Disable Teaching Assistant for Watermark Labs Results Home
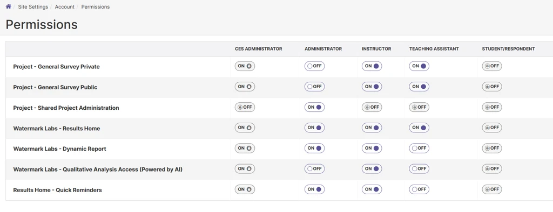Viewport: 553px width, 212px height. pyautogui.click(x=419, y=128)
